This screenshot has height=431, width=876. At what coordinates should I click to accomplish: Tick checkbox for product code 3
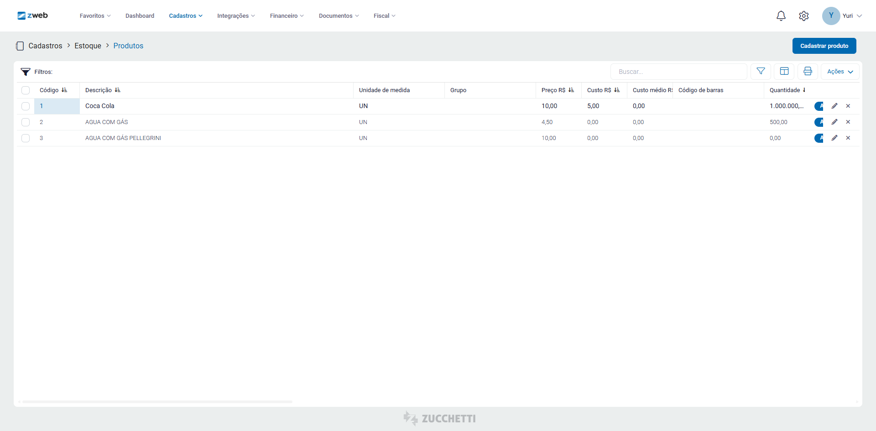click(26, 138)
